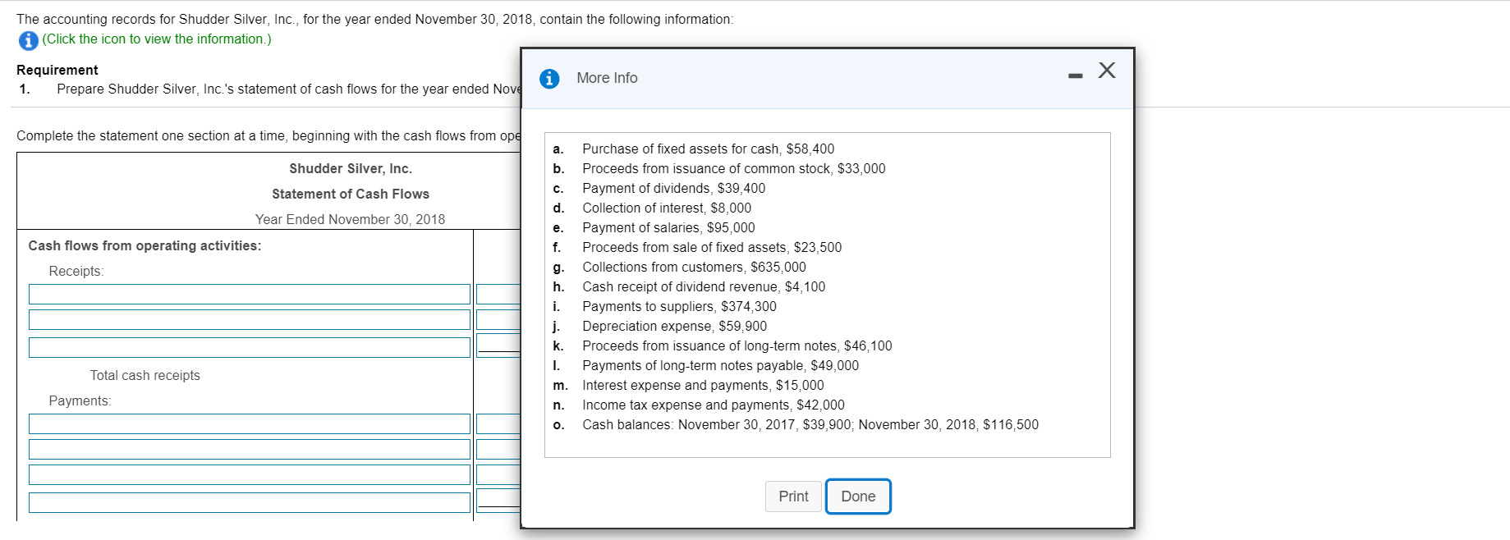Select 'Payments of long-term notes payable' line
1510x540 pixels.
tap(720, 365)
